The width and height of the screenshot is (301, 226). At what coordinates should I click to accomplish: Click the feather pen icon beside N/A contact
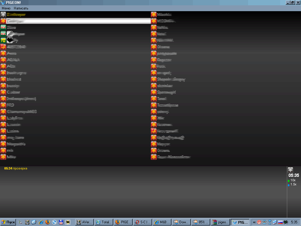click(x=10, y=34)
